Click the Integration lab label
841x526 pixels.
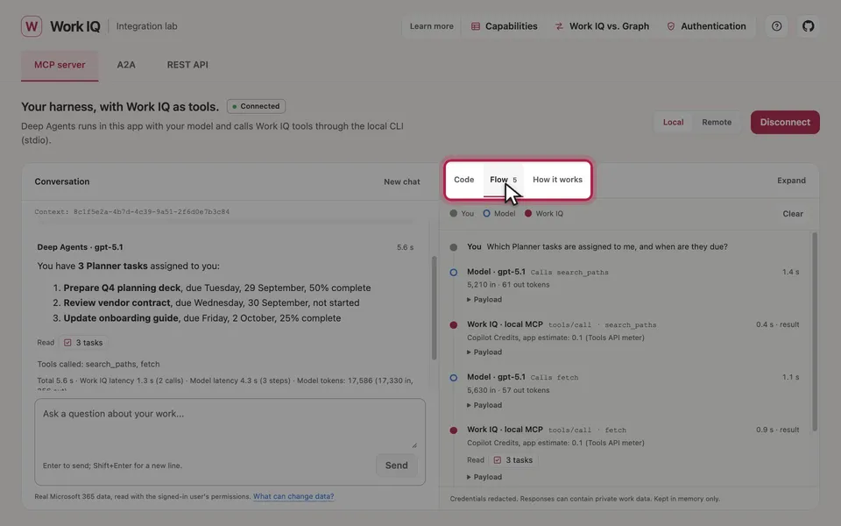146,26
